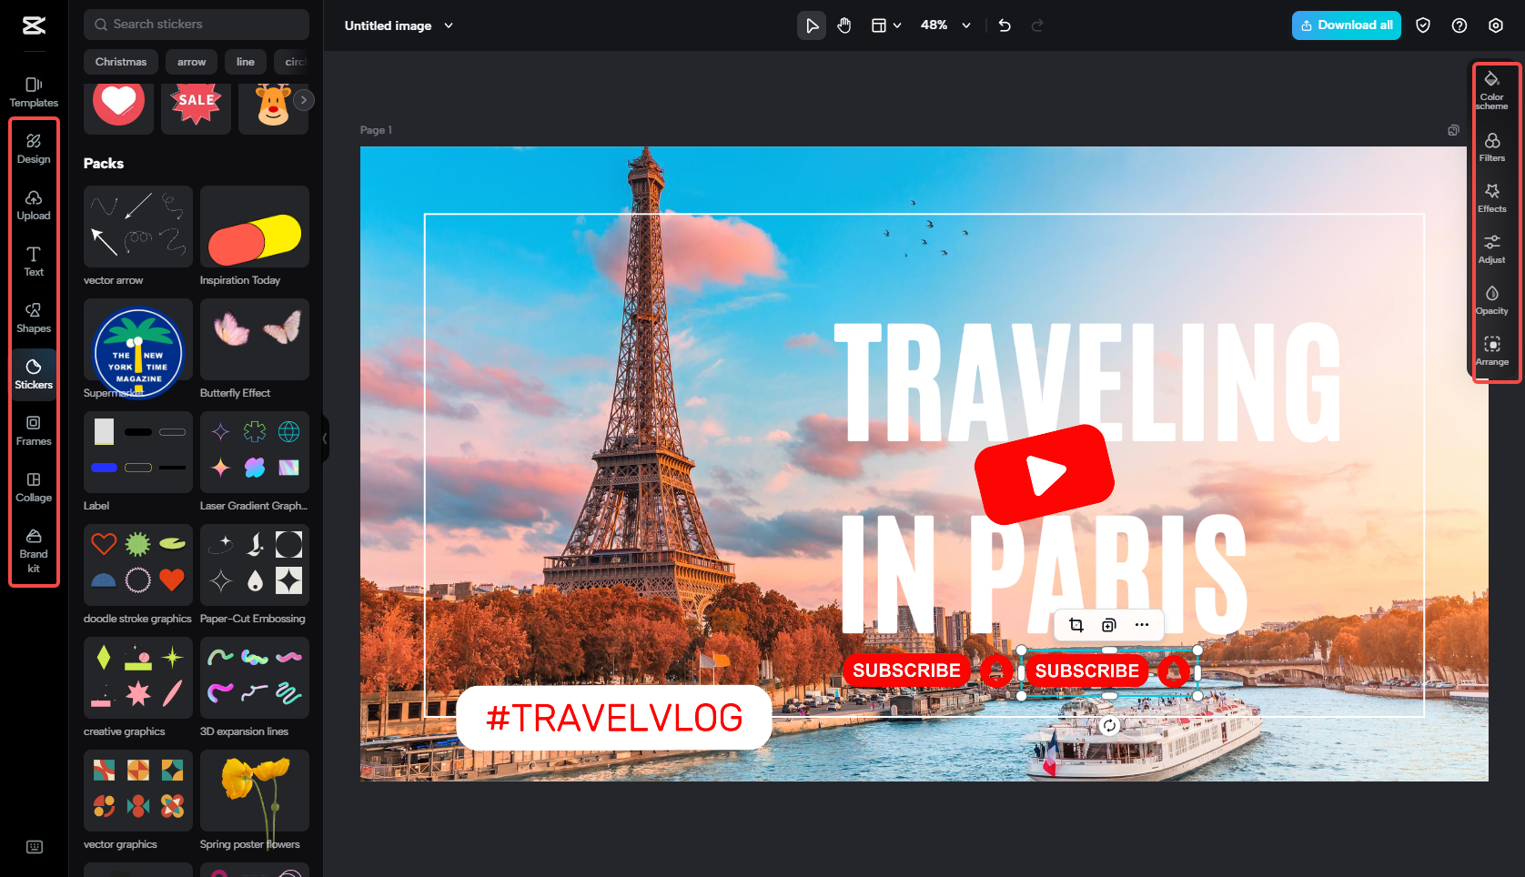Open the Shapes panel
The image size is (1525, 877).
pyautogui.click(x=34, y=318)
